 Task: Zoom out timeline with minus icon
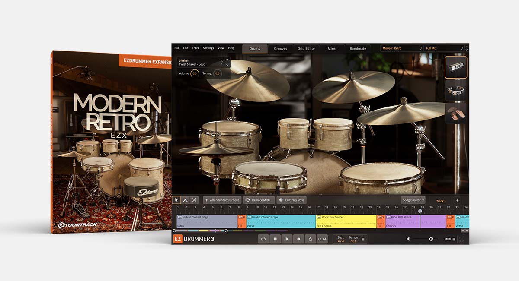click(462, 230)
